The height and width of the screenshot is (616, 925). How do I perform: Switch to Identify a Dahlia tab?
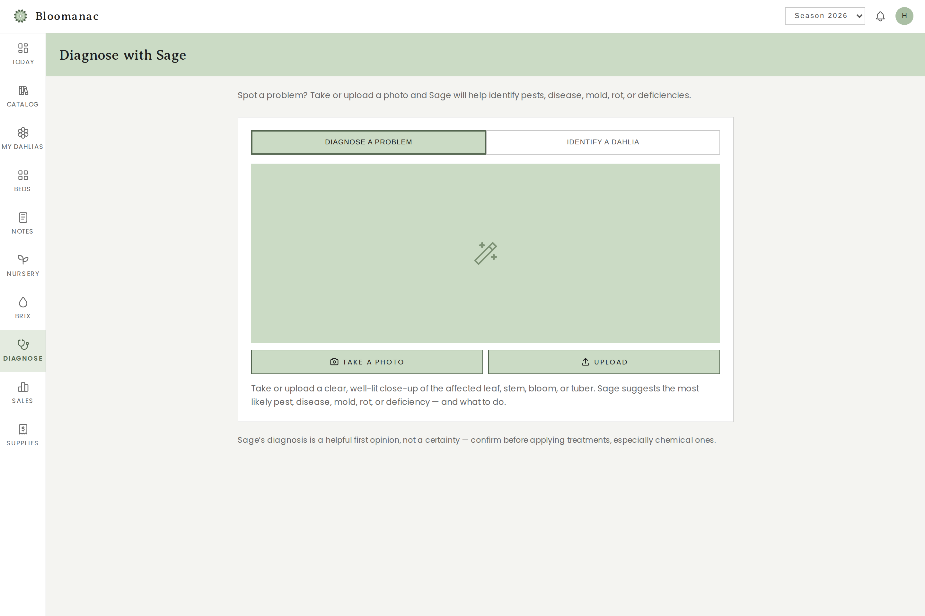[603, 142]
